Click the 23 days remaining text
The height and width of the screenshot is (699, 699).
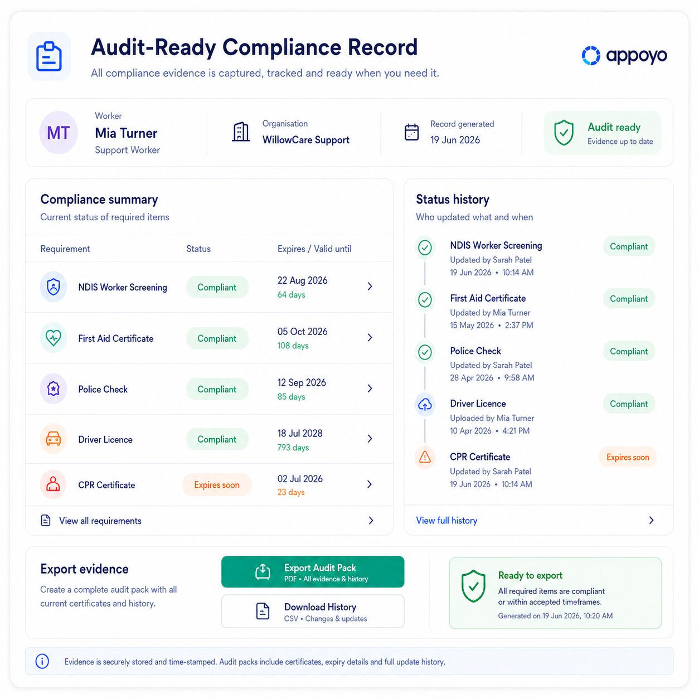(291, 492)
